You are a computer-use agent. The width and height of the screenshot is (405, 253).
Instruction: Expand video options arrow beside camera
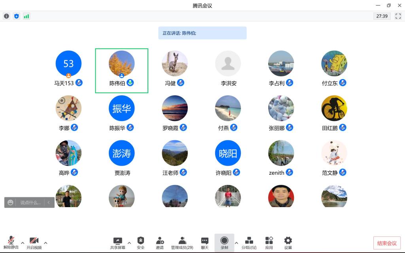pos(45,243)
